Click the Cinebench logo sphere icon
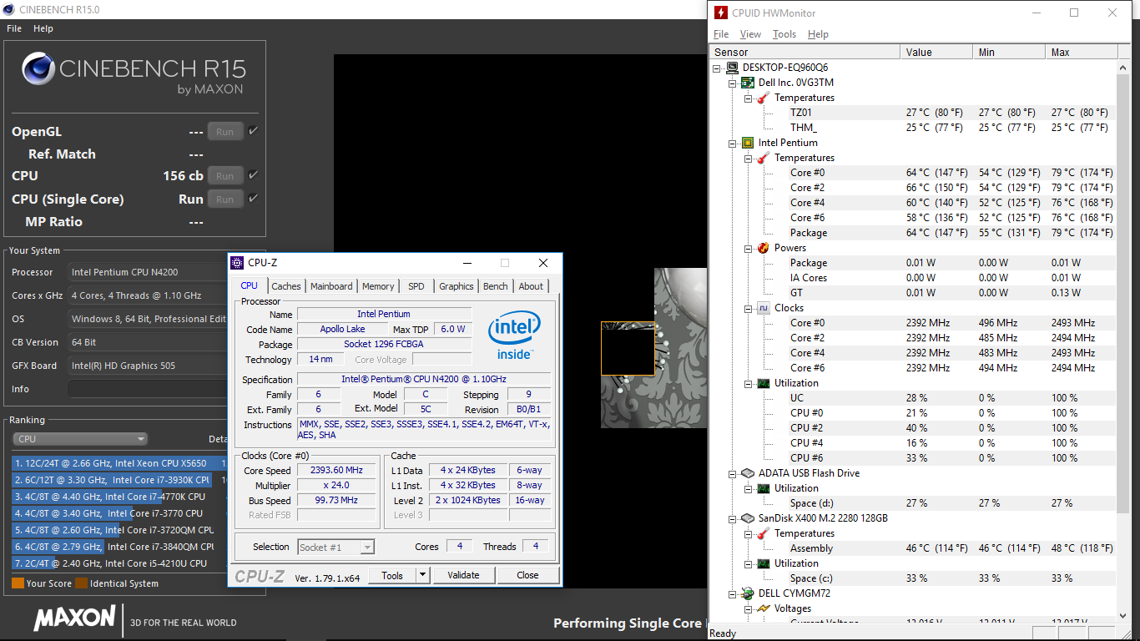This screenshot has height=641, width=1140. click(x=38, y=69)
